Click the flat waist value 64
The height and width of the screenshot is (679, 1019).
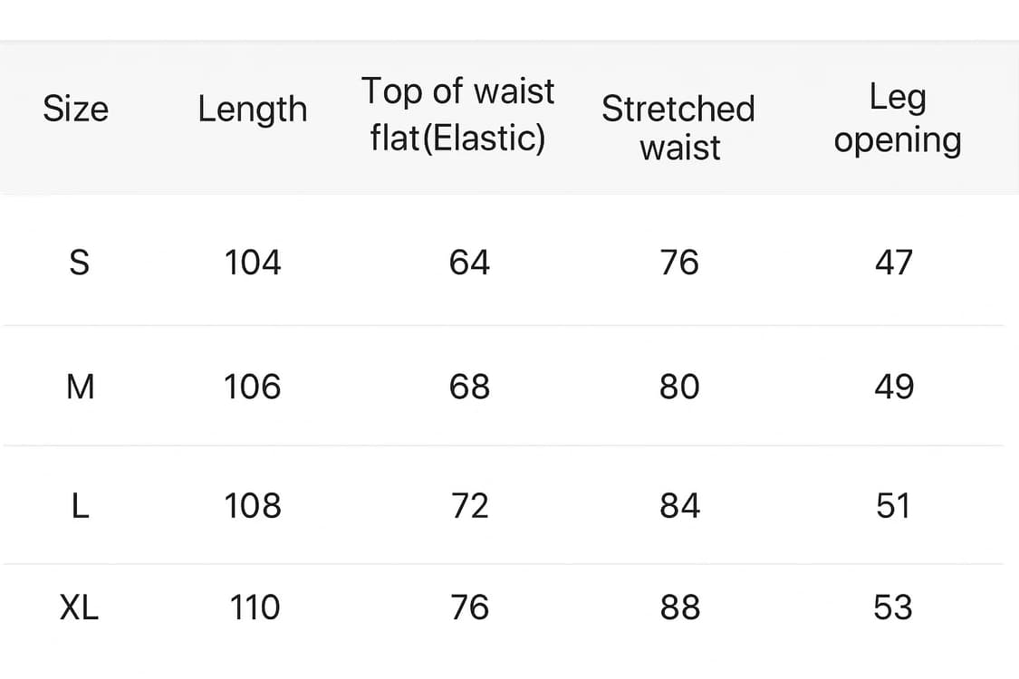[469, 263]
